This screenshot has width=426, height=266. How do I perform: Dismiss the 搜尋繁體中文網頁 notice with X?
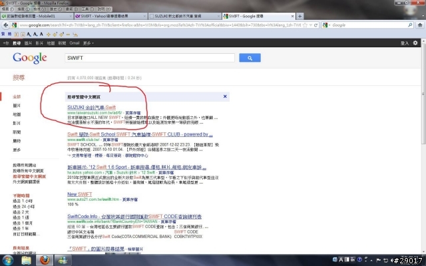pyautogui.click(x=225, y=96)
